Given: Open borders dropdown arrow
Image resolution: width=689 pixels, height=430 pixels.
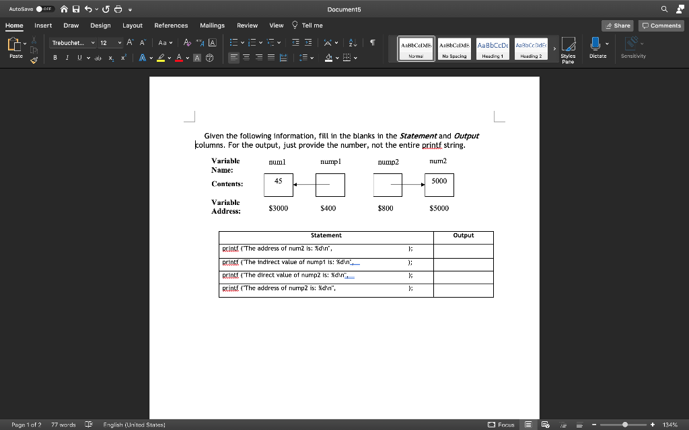Looking at the screenshot, I should click(355, 58).
